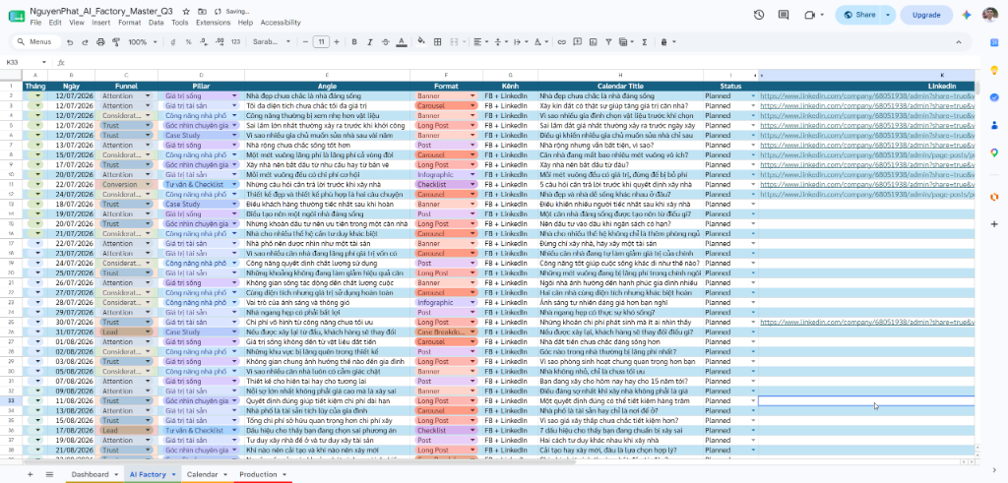
Task: Open the Case Breakdo... format dropdown
Action: pos(472,332)
